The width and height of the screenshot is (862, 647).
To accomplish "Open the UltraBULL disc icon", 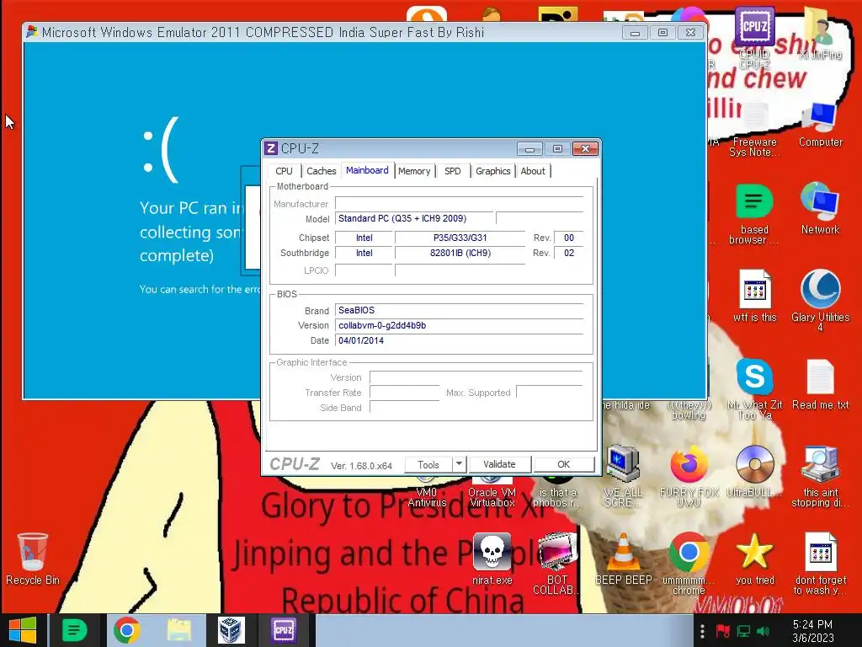I will pyautogui.click(x=754, y=471).
